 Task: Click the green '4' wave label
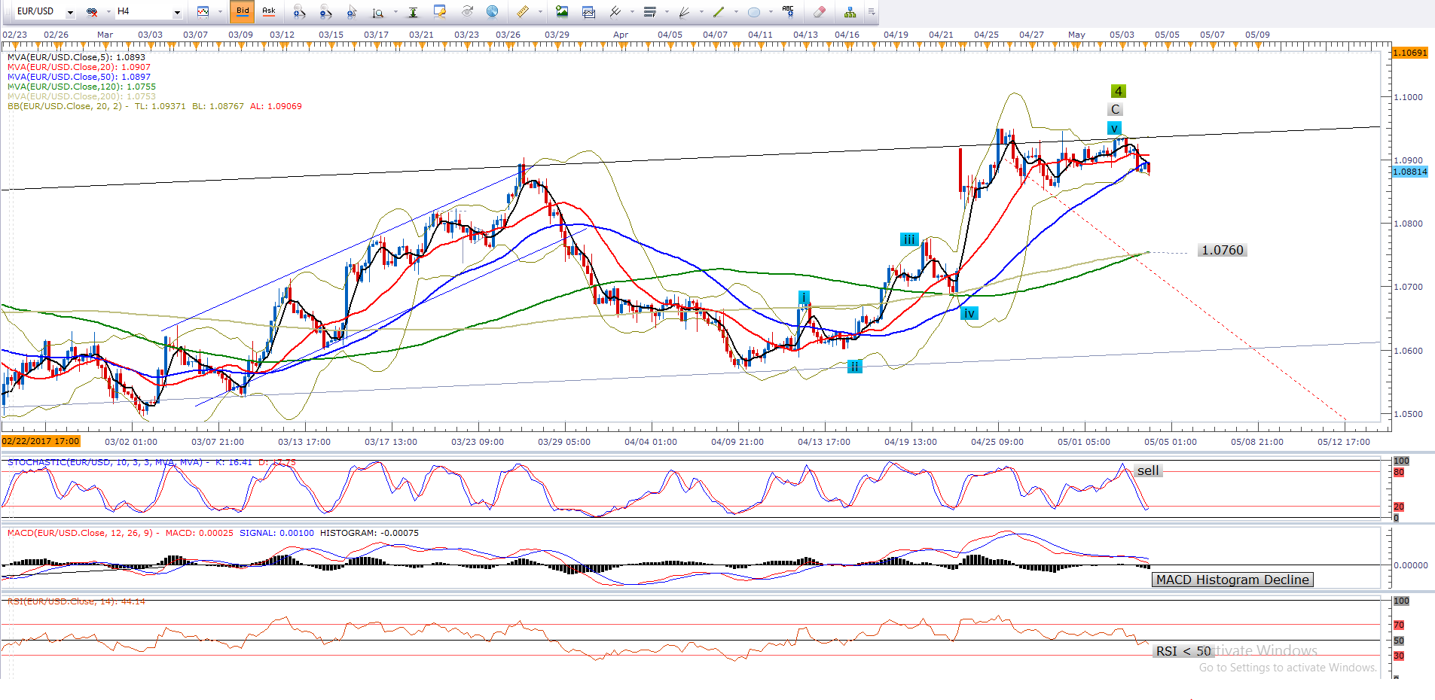1119,91
